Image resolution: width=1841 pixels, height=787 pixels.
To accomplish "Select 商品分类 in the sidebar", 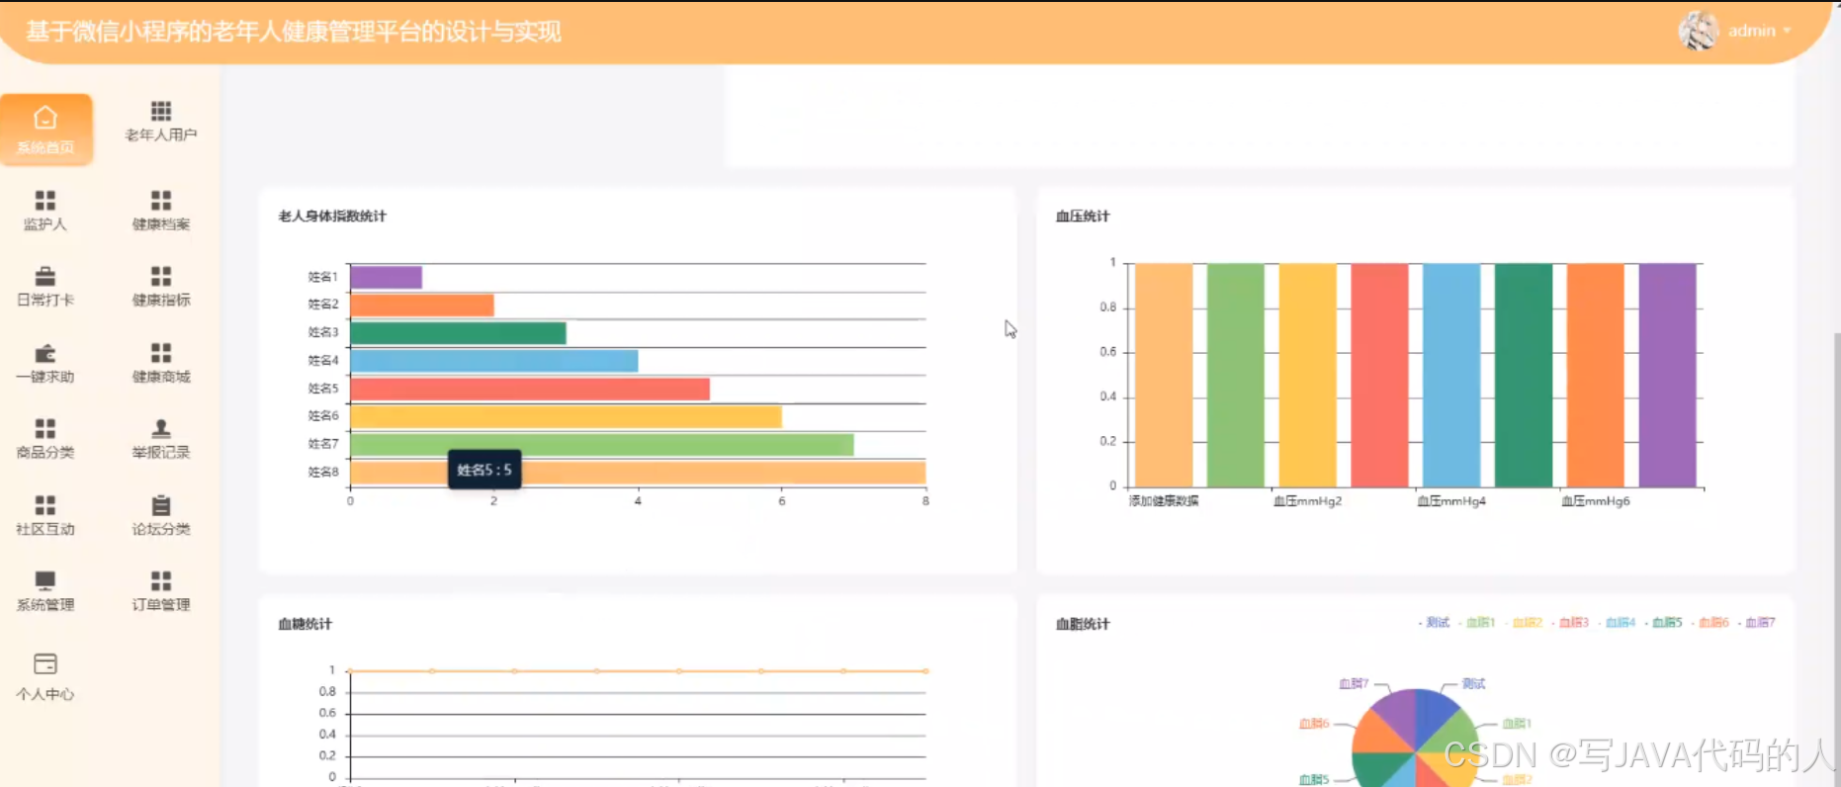I will (45, 440).
